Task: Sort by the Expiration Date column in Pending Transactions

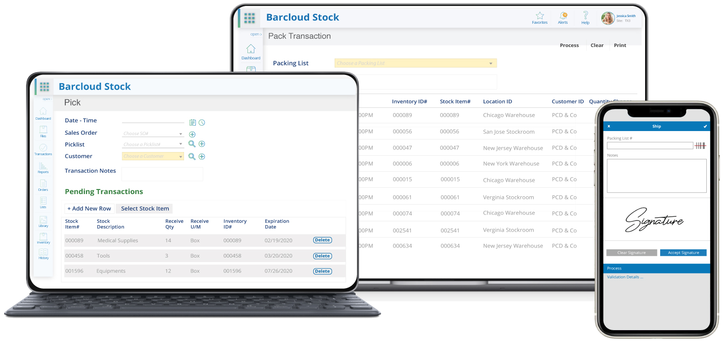Action: point(277,224)
